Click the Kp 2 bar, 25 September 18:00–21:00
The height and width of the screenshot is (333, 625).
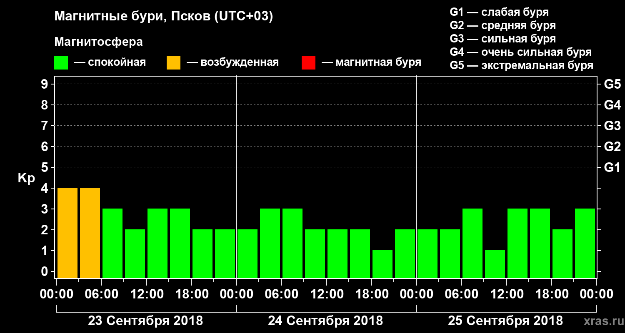(x=562, y=253)
